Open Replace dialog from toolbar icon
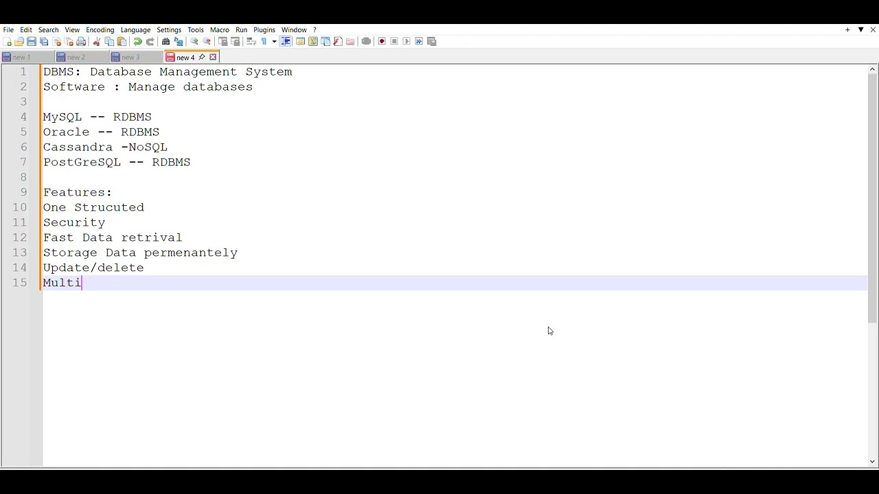 pyautogui.click(x=179, y=41)
